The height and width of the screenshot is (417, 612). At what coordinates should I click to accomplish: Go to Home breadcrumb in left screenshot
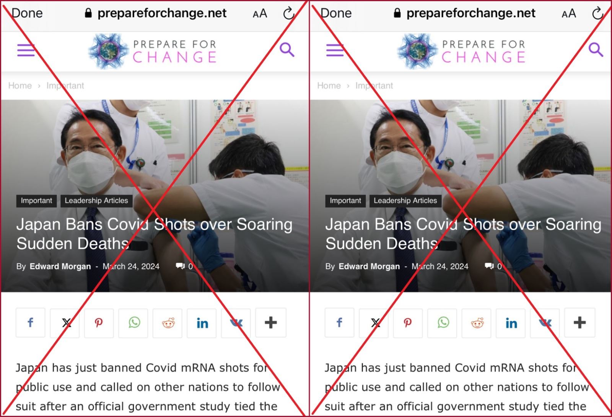(20, 86)
